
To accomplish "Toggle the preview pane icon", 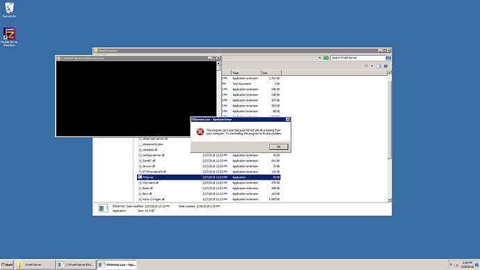I will (378, 66).
